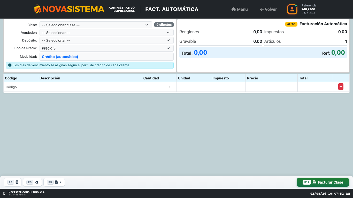The height and width of the screenshot is (198, 353).
Task: Click the Impuestos label in summary panel
Action: pyautogui.click(x=274, y=32)
